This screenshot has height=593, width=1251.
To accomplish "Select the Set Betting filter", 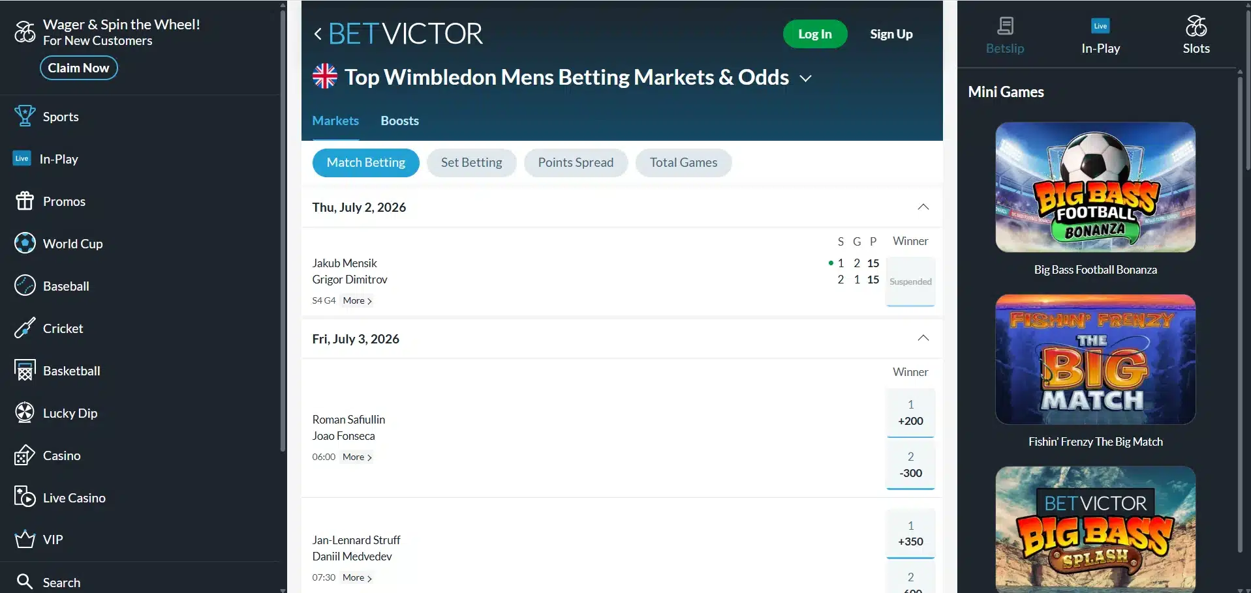I will click(471, 163).
